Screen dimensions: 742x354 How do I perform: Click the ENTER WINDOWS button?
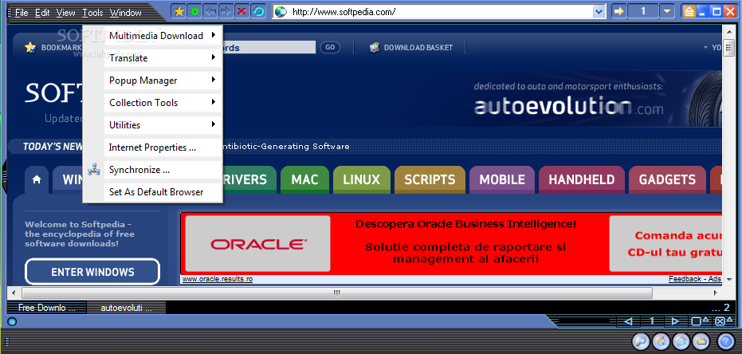pos(92,272)
